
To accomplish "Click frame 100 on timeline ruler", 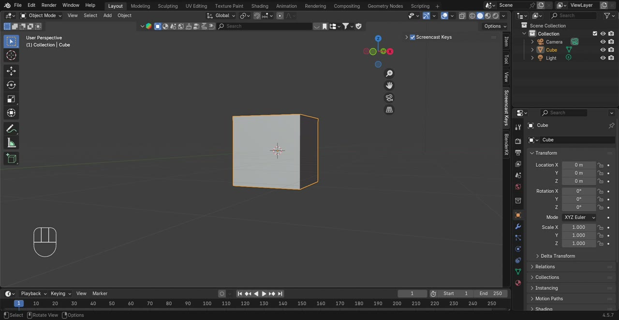I will pos(207,304).
